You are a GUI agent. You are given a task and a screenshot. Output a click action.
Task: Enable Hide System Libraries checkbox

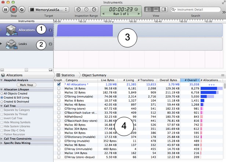(x=2, y=126)
